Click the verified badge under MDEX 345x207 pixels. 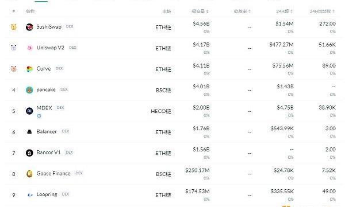[39, 116]
